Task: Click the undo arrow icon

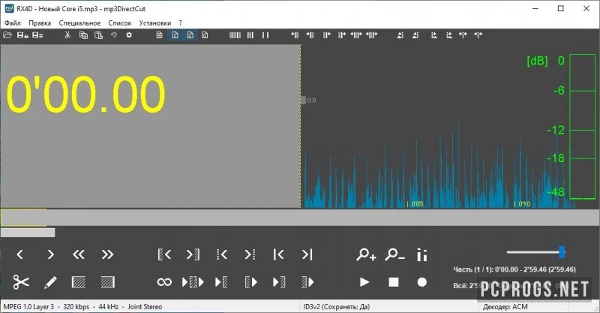Action: click(x=114, y=35)
